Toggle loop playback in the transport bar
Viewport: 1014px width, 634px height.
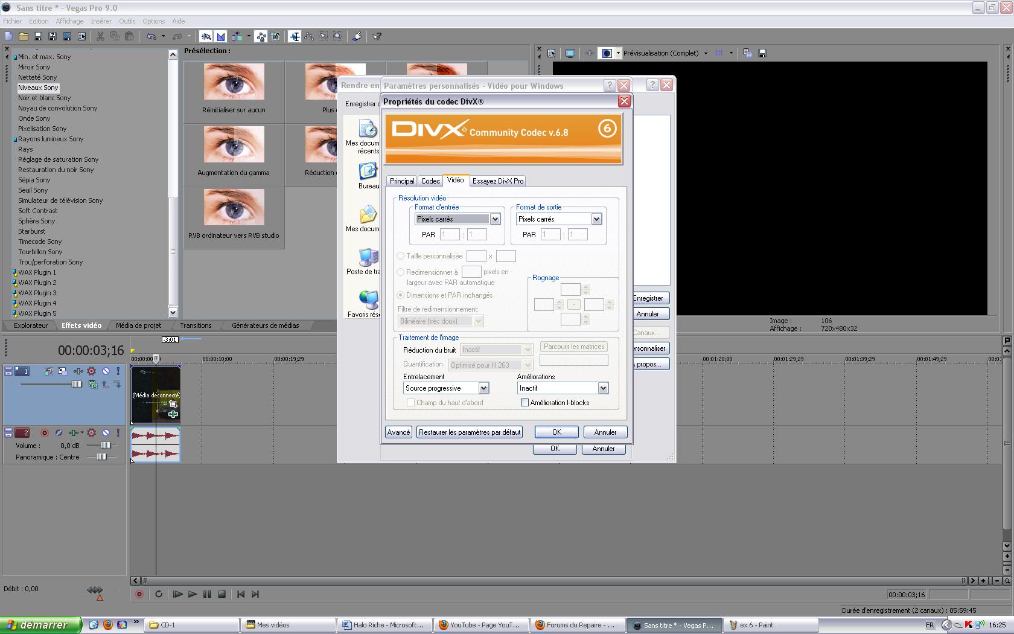(159, 594)
